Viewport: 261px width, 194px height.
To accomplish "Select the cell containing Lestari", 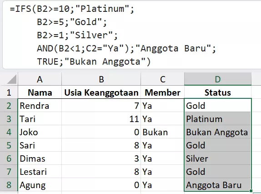I will tap(40, 172).
